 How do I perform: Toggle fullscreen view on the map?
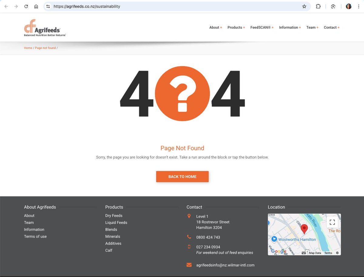click(332, 222)
